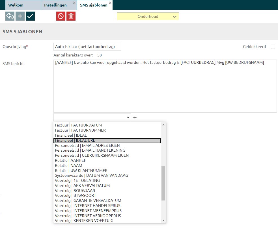Choose Relatie | AANHEF from list
The height and width of the screenshot is (229, 278).
click(x=70, y=160)
